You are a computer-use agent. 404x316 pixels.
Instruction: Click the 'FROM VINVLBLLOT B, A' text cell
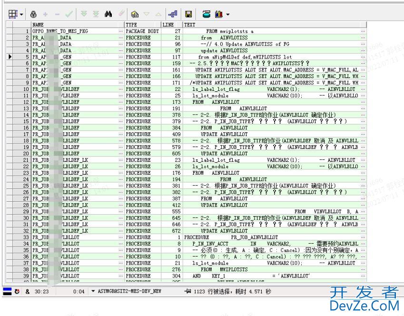pos(275,211)
